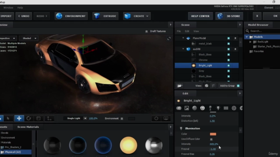Toggle the Environment checkbox below viewport
The image size is (280, 157).
click(x=122, y=119)
